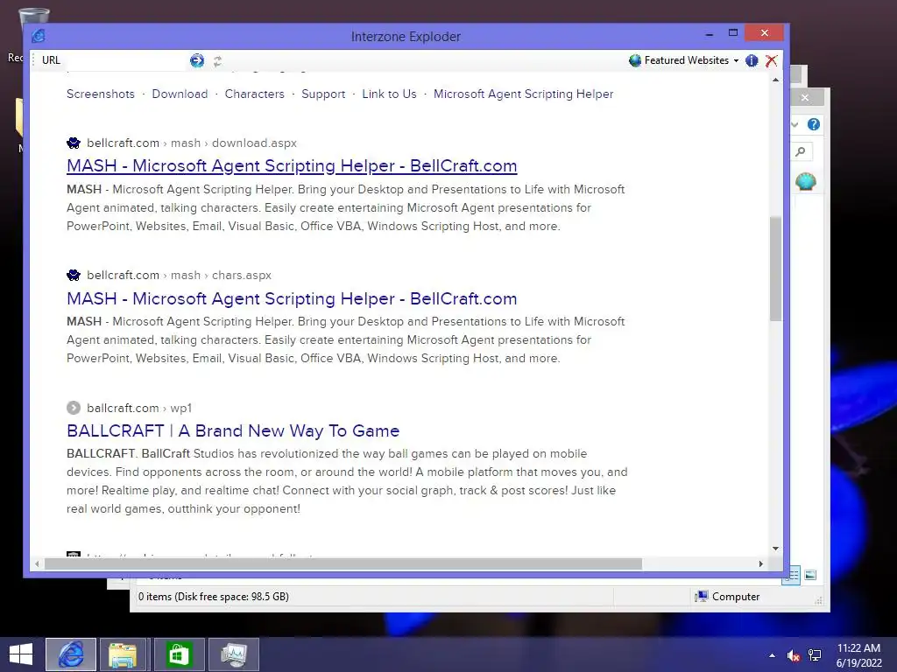Screen dimensions: 897x672
Task: Open the Support sitelink
Action: 323,94
